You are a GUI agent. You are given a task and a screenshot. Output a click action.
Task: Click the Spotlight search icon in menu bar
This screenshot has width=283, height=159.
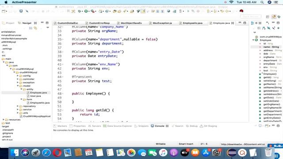pyautogui.click(x=262, y=2)
